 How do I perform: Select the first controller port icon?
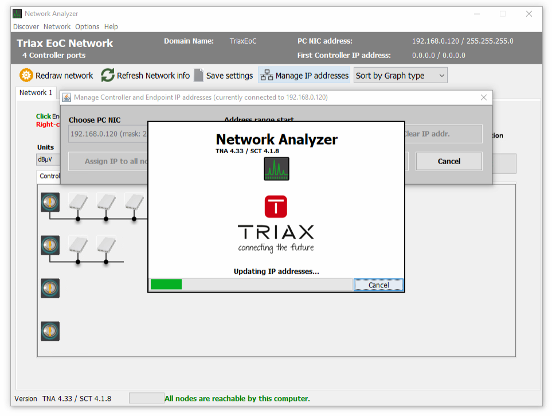(50, 203)
